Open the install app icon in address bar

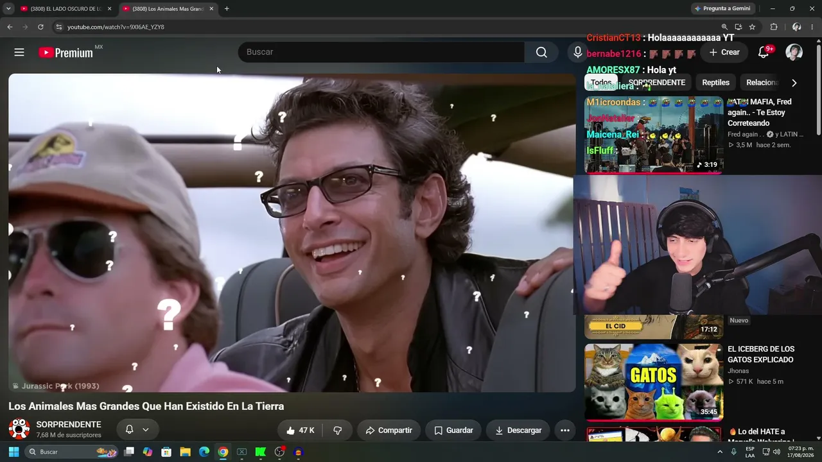tap(739, 27)
